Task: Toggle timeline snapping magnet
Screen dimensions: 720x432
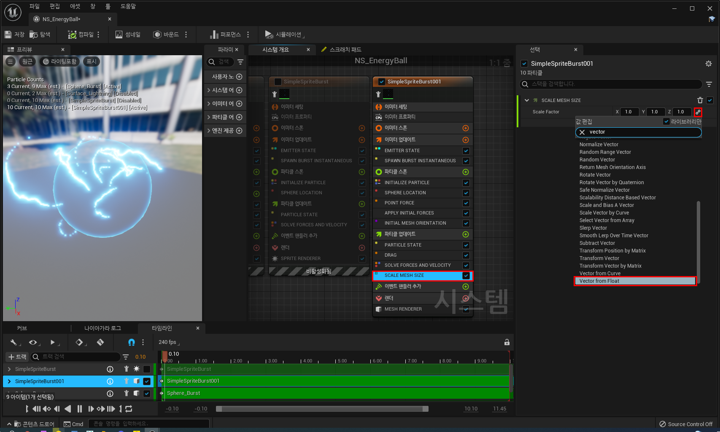Action: [132, 342]
